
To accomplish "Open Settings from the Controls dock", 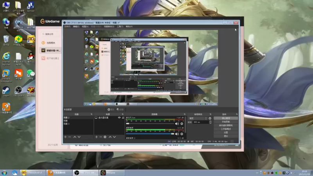I will (226, 133).
